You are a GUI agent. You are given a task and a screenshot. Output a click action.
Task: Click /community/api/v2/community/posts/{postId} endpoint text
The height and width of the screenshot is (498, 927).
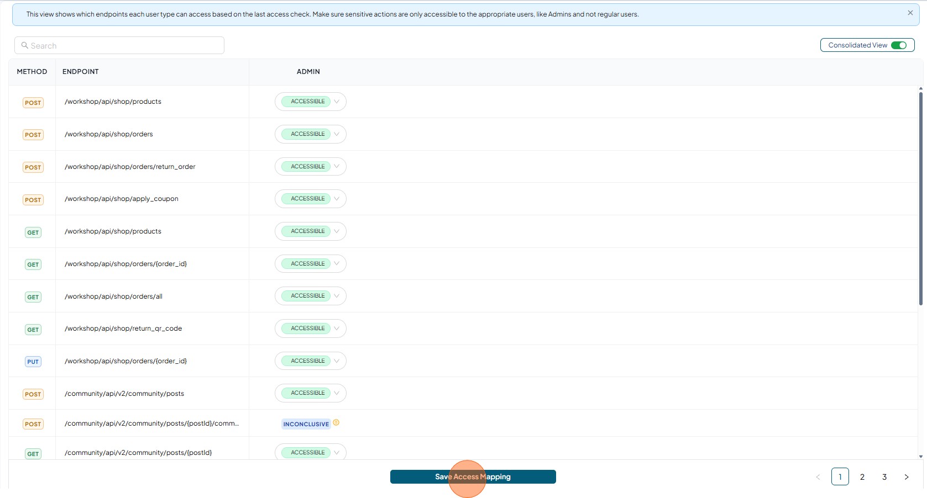tap(138, 453)
